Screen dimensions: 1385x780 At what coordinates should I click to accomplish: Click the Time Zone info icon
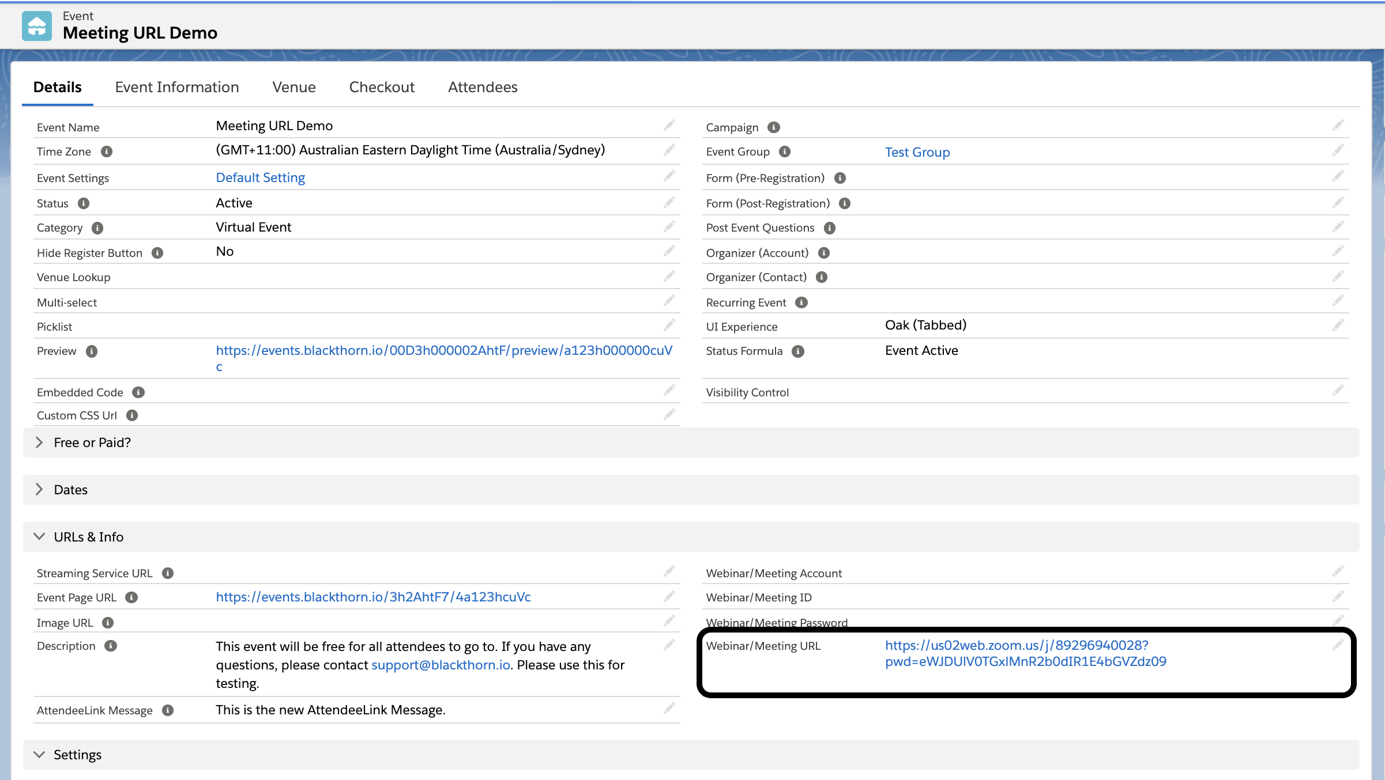click(x=107, y=152)
